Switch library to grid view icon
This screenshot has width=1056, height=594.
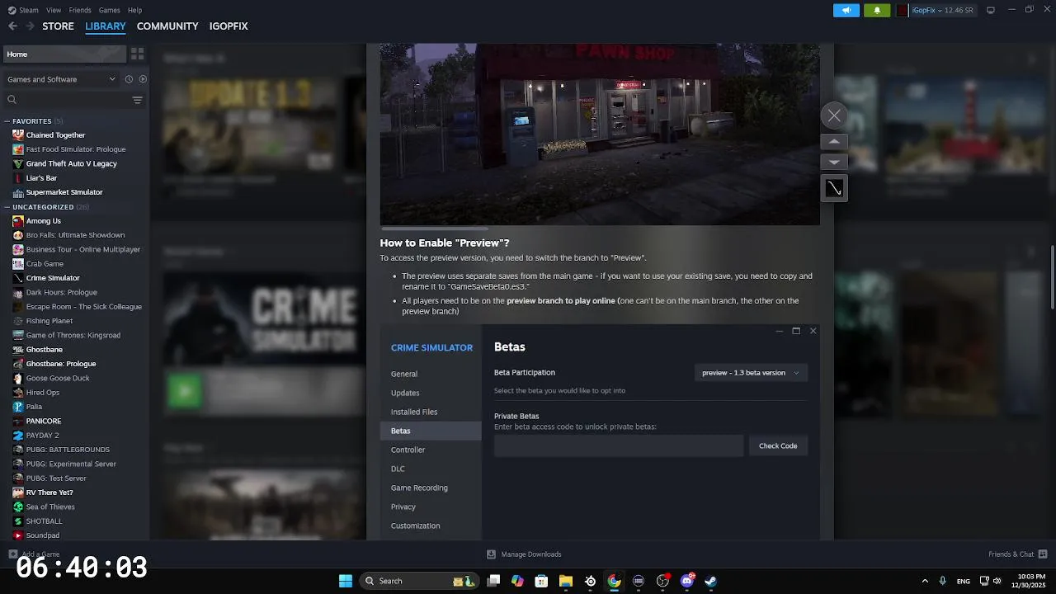click(x=138, y=54)
